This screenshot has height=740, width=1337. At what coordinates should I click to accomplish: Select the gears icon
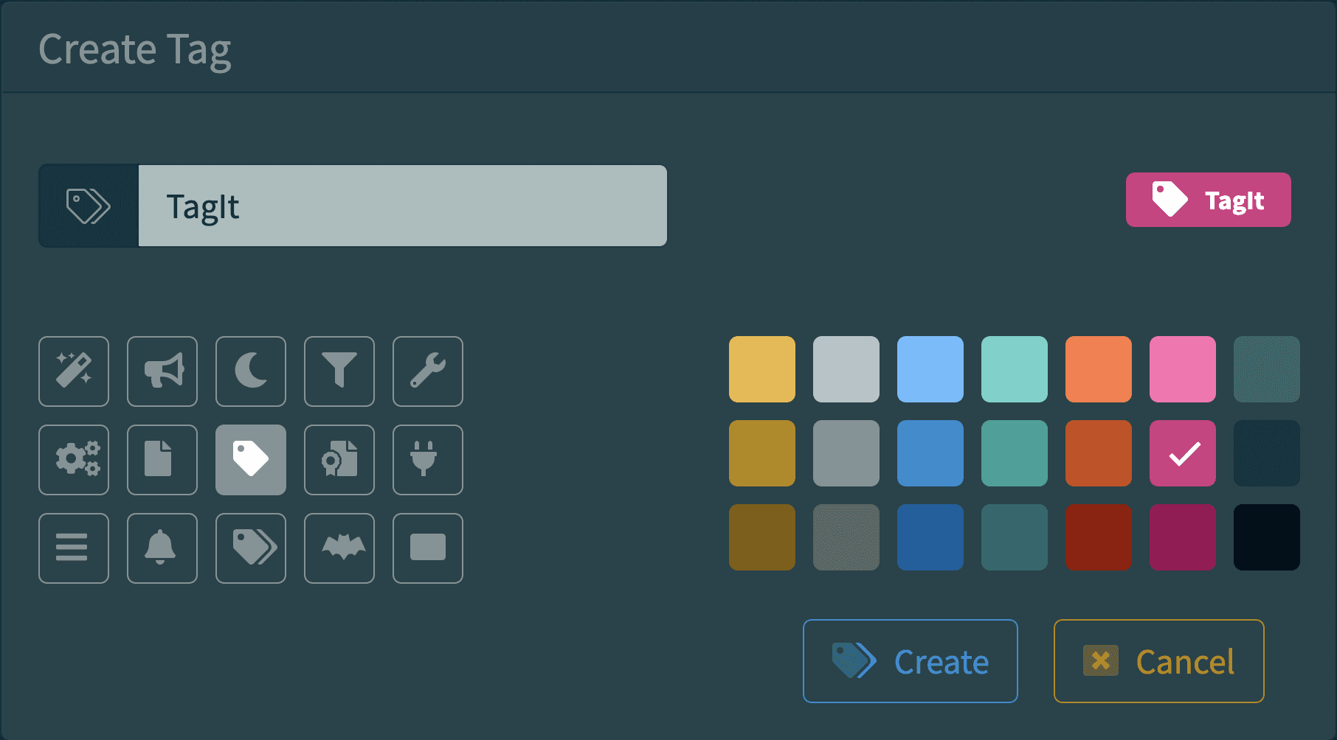coord(74,460)
